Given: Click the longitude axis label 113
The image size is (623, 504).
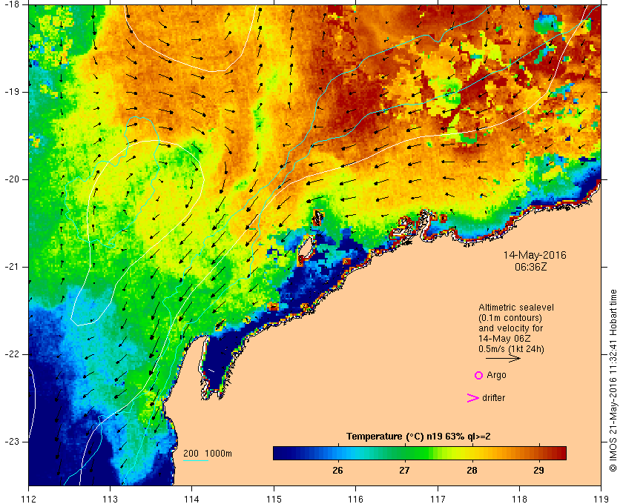Looking at the screenshot, I should click(x=110, y=499).
